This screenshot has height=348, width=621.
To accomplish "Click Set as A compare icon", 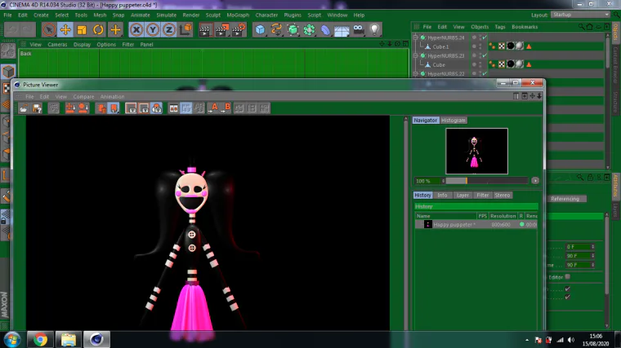I will point(213,108).
